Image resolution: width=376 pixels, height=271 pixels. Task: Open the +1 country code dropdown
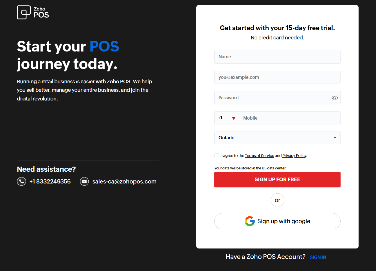pyautogui.click(x=227, y=118)
